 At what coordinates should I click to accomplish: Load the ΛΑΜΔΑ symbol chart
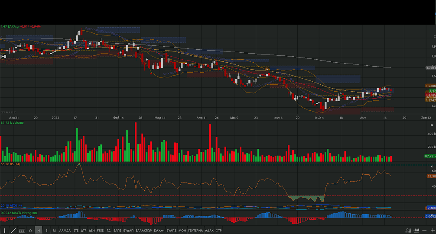[65, 231]
